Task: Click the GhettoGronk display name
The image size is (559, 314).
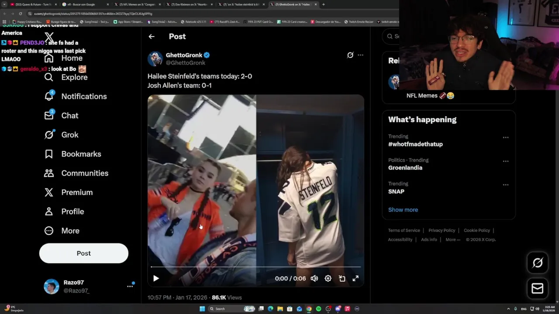Action: point(184,55)
